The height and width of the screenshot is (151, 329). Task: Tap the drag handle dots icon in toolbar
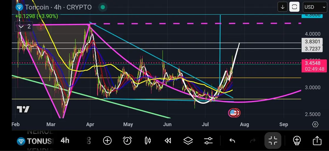(89, 141)
